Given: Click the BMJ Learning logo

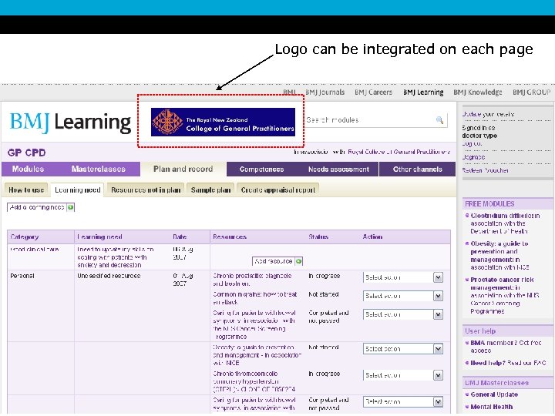Looking at the screenshot, I should point(70,122).
